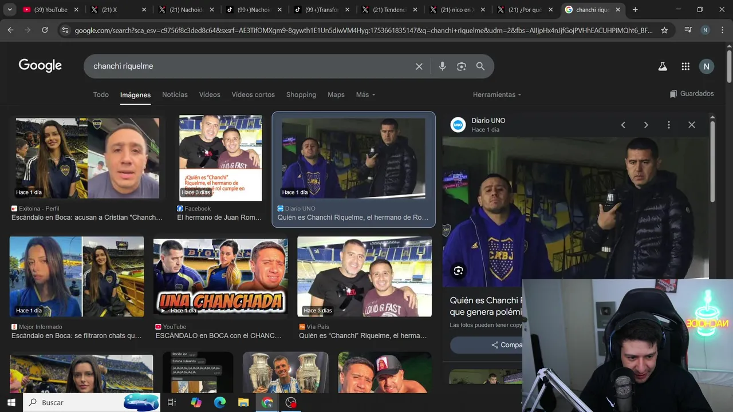733x412 pixels.
Task: Close the chanchi riquelme browser tab
Action: point(618,10)
